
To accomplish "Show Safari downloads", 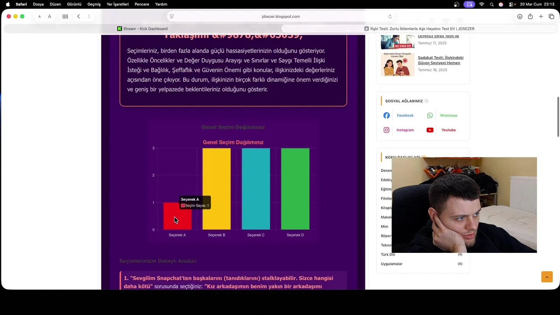I will (x=520, y=17).
